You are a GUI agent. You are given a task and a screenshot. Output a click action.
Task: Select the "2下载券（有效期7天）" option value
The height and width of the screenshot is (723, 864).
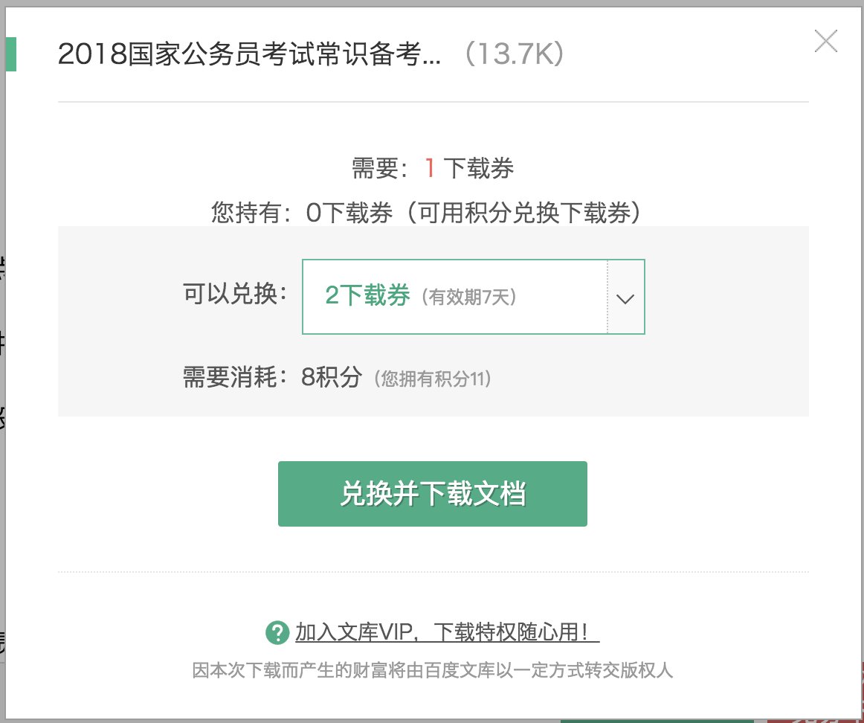coord(368,295)
